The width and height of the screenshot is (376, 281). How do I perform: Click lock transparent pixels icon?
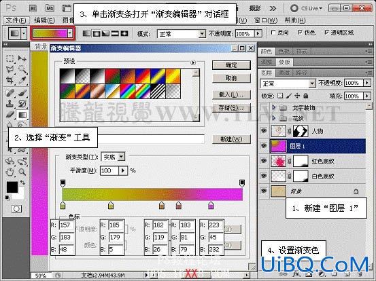pos(280,96)
